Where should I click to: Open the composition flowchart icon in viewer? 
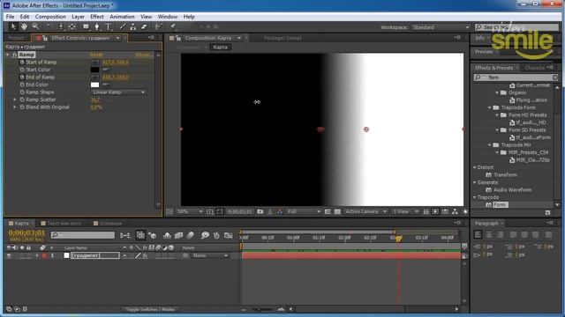coord(455,211)
